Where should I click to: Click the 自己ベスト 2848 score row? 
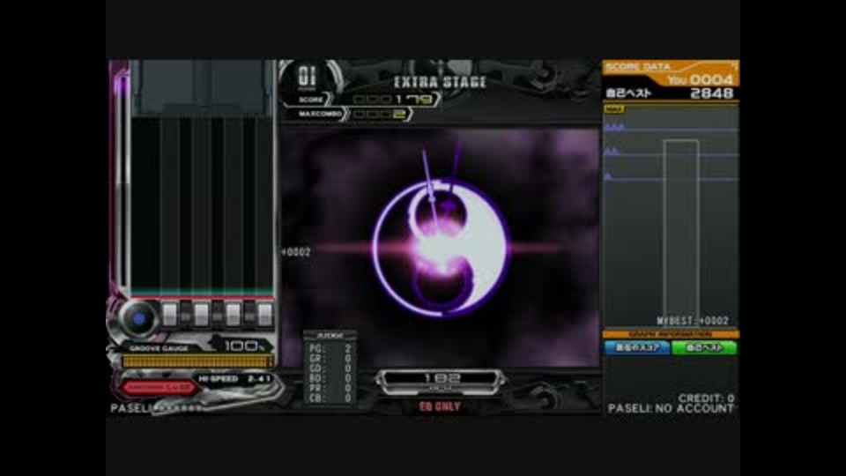click(670, 93)
